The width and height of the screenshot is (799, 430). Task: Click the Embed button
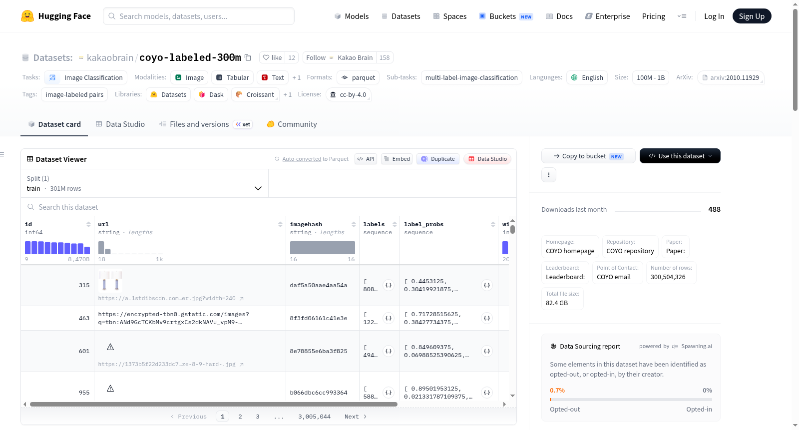click(397, 159)
